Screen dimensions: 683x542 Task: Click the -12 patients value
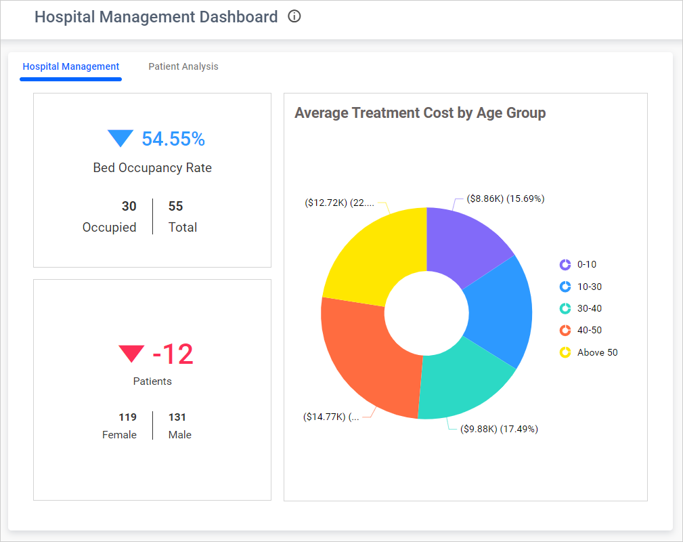173,354
